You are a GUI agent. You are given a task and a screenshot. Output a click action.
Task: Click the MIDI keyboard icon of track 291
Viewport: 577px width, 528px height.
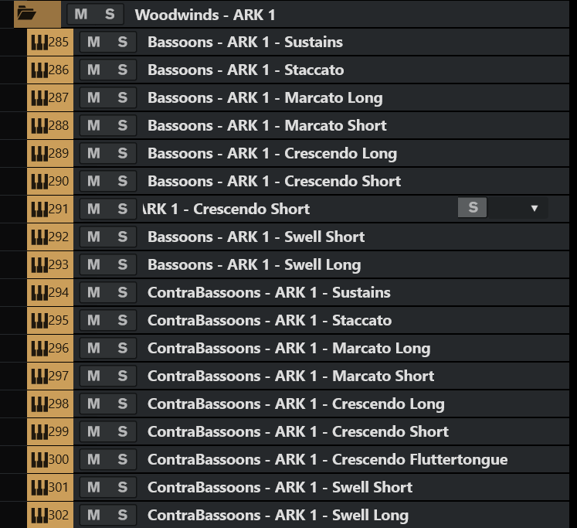pos(39,209)
